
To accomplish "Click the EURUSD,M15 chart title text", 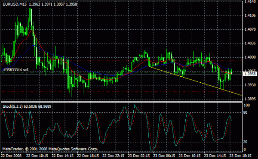I will pos(15,4).
